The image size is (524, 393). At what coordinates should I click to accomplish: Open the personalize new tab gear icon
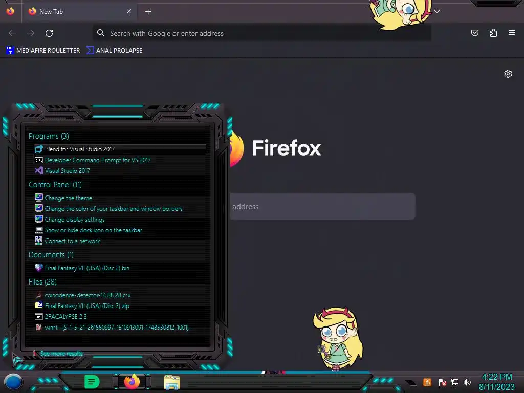pos(508,74)
